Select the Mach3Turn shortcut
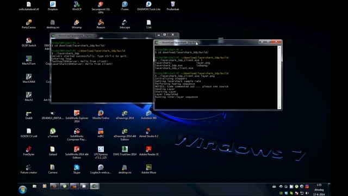Screen dimensions: 348x196 (29, 60)
